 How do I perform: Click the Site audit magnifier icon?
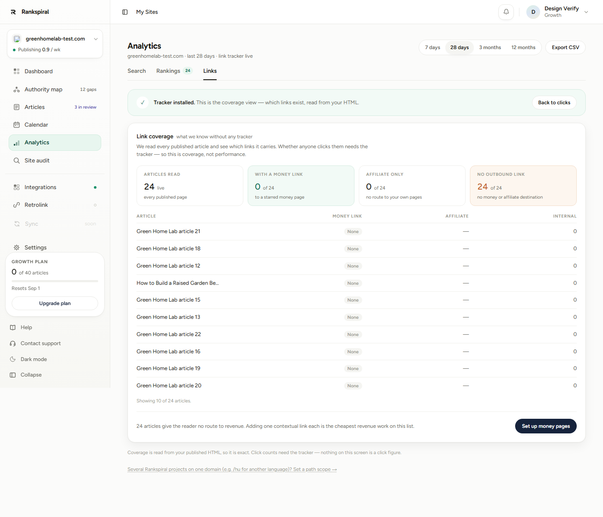(16, 161)
